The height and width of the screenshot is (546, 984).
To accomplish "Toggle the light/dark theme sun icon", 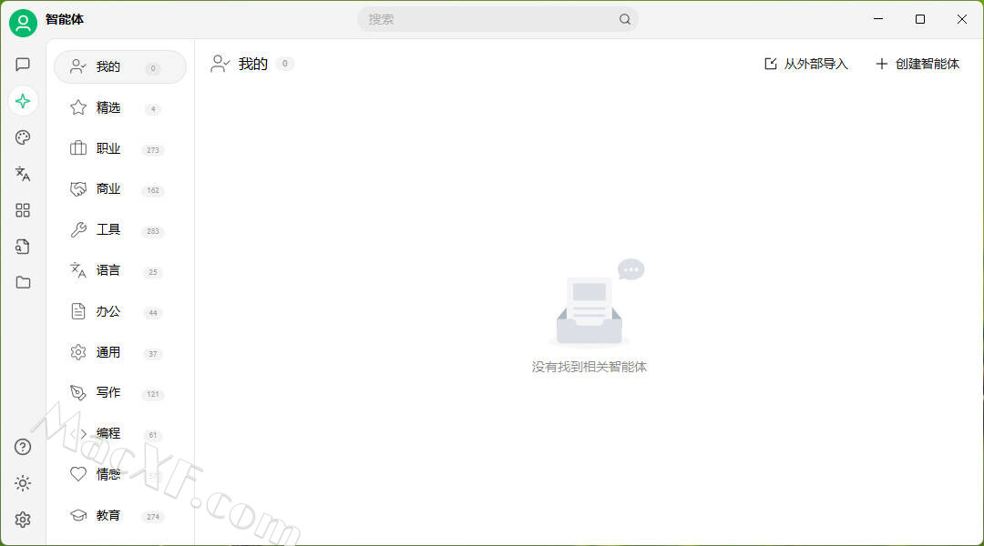I will pos(23,483).
